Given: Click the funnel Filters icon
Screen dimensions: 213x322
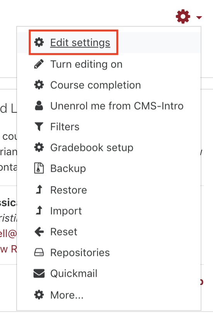Looking at the screenshot, I should coord(39,127).
